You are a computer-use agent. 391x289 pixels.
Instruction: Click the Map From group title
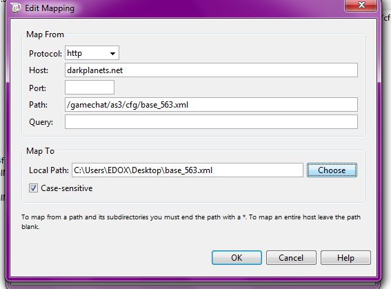click(45, 34)
